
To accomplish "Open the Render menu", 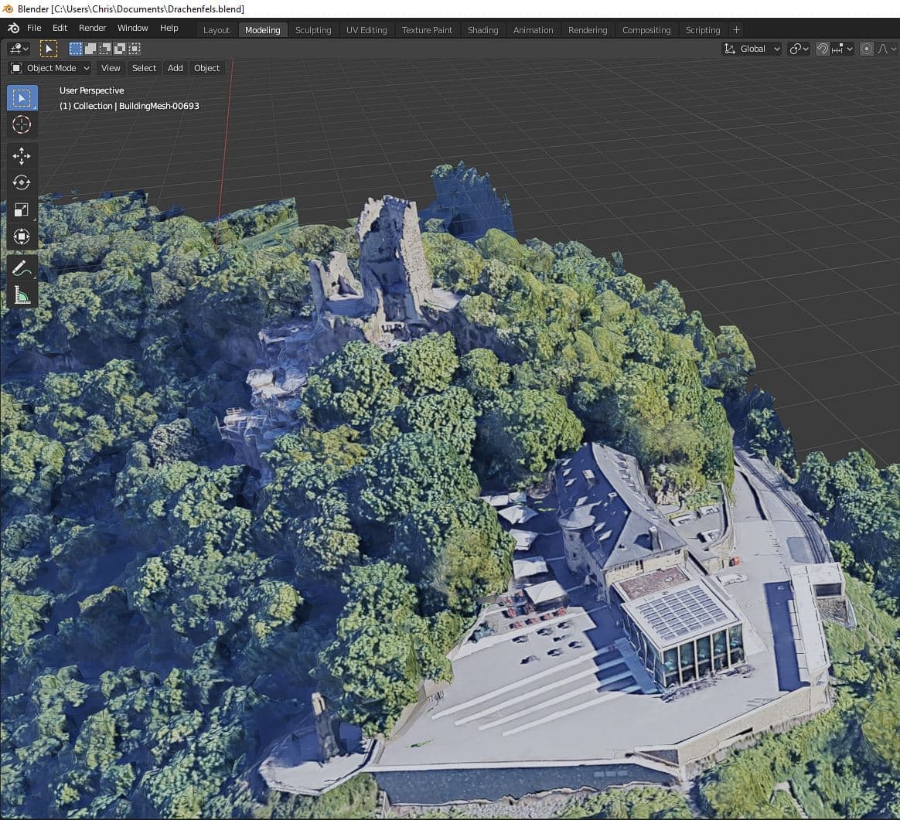I will point(92,28).
